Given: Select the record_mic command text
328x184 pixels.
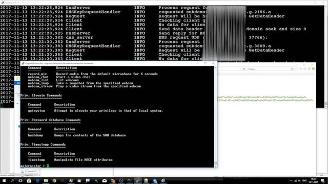Looking at the screenshot, I should pyautogui.click(x=37, y=74).
